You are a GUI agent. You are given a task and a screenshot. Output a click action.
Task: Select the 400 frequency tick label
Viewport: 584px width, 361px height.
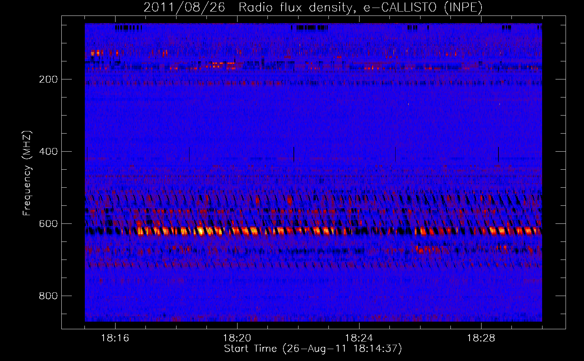(48, 152)
